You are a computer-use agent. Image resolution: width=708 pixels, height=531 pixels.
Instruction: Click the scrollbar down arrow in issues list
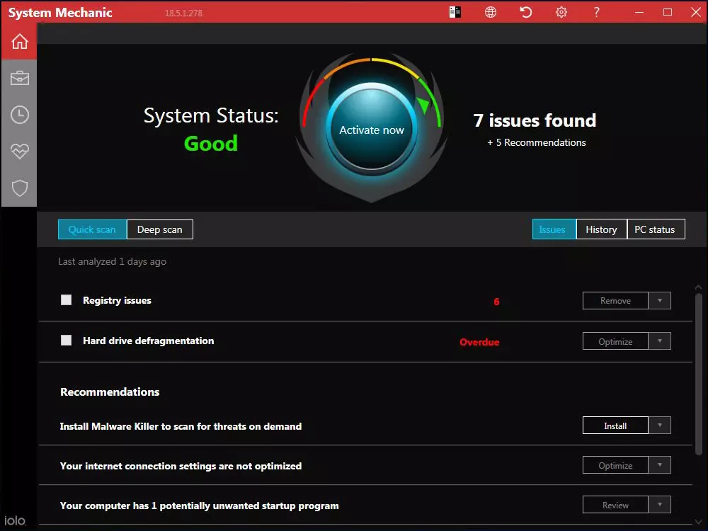pos(699,523)
